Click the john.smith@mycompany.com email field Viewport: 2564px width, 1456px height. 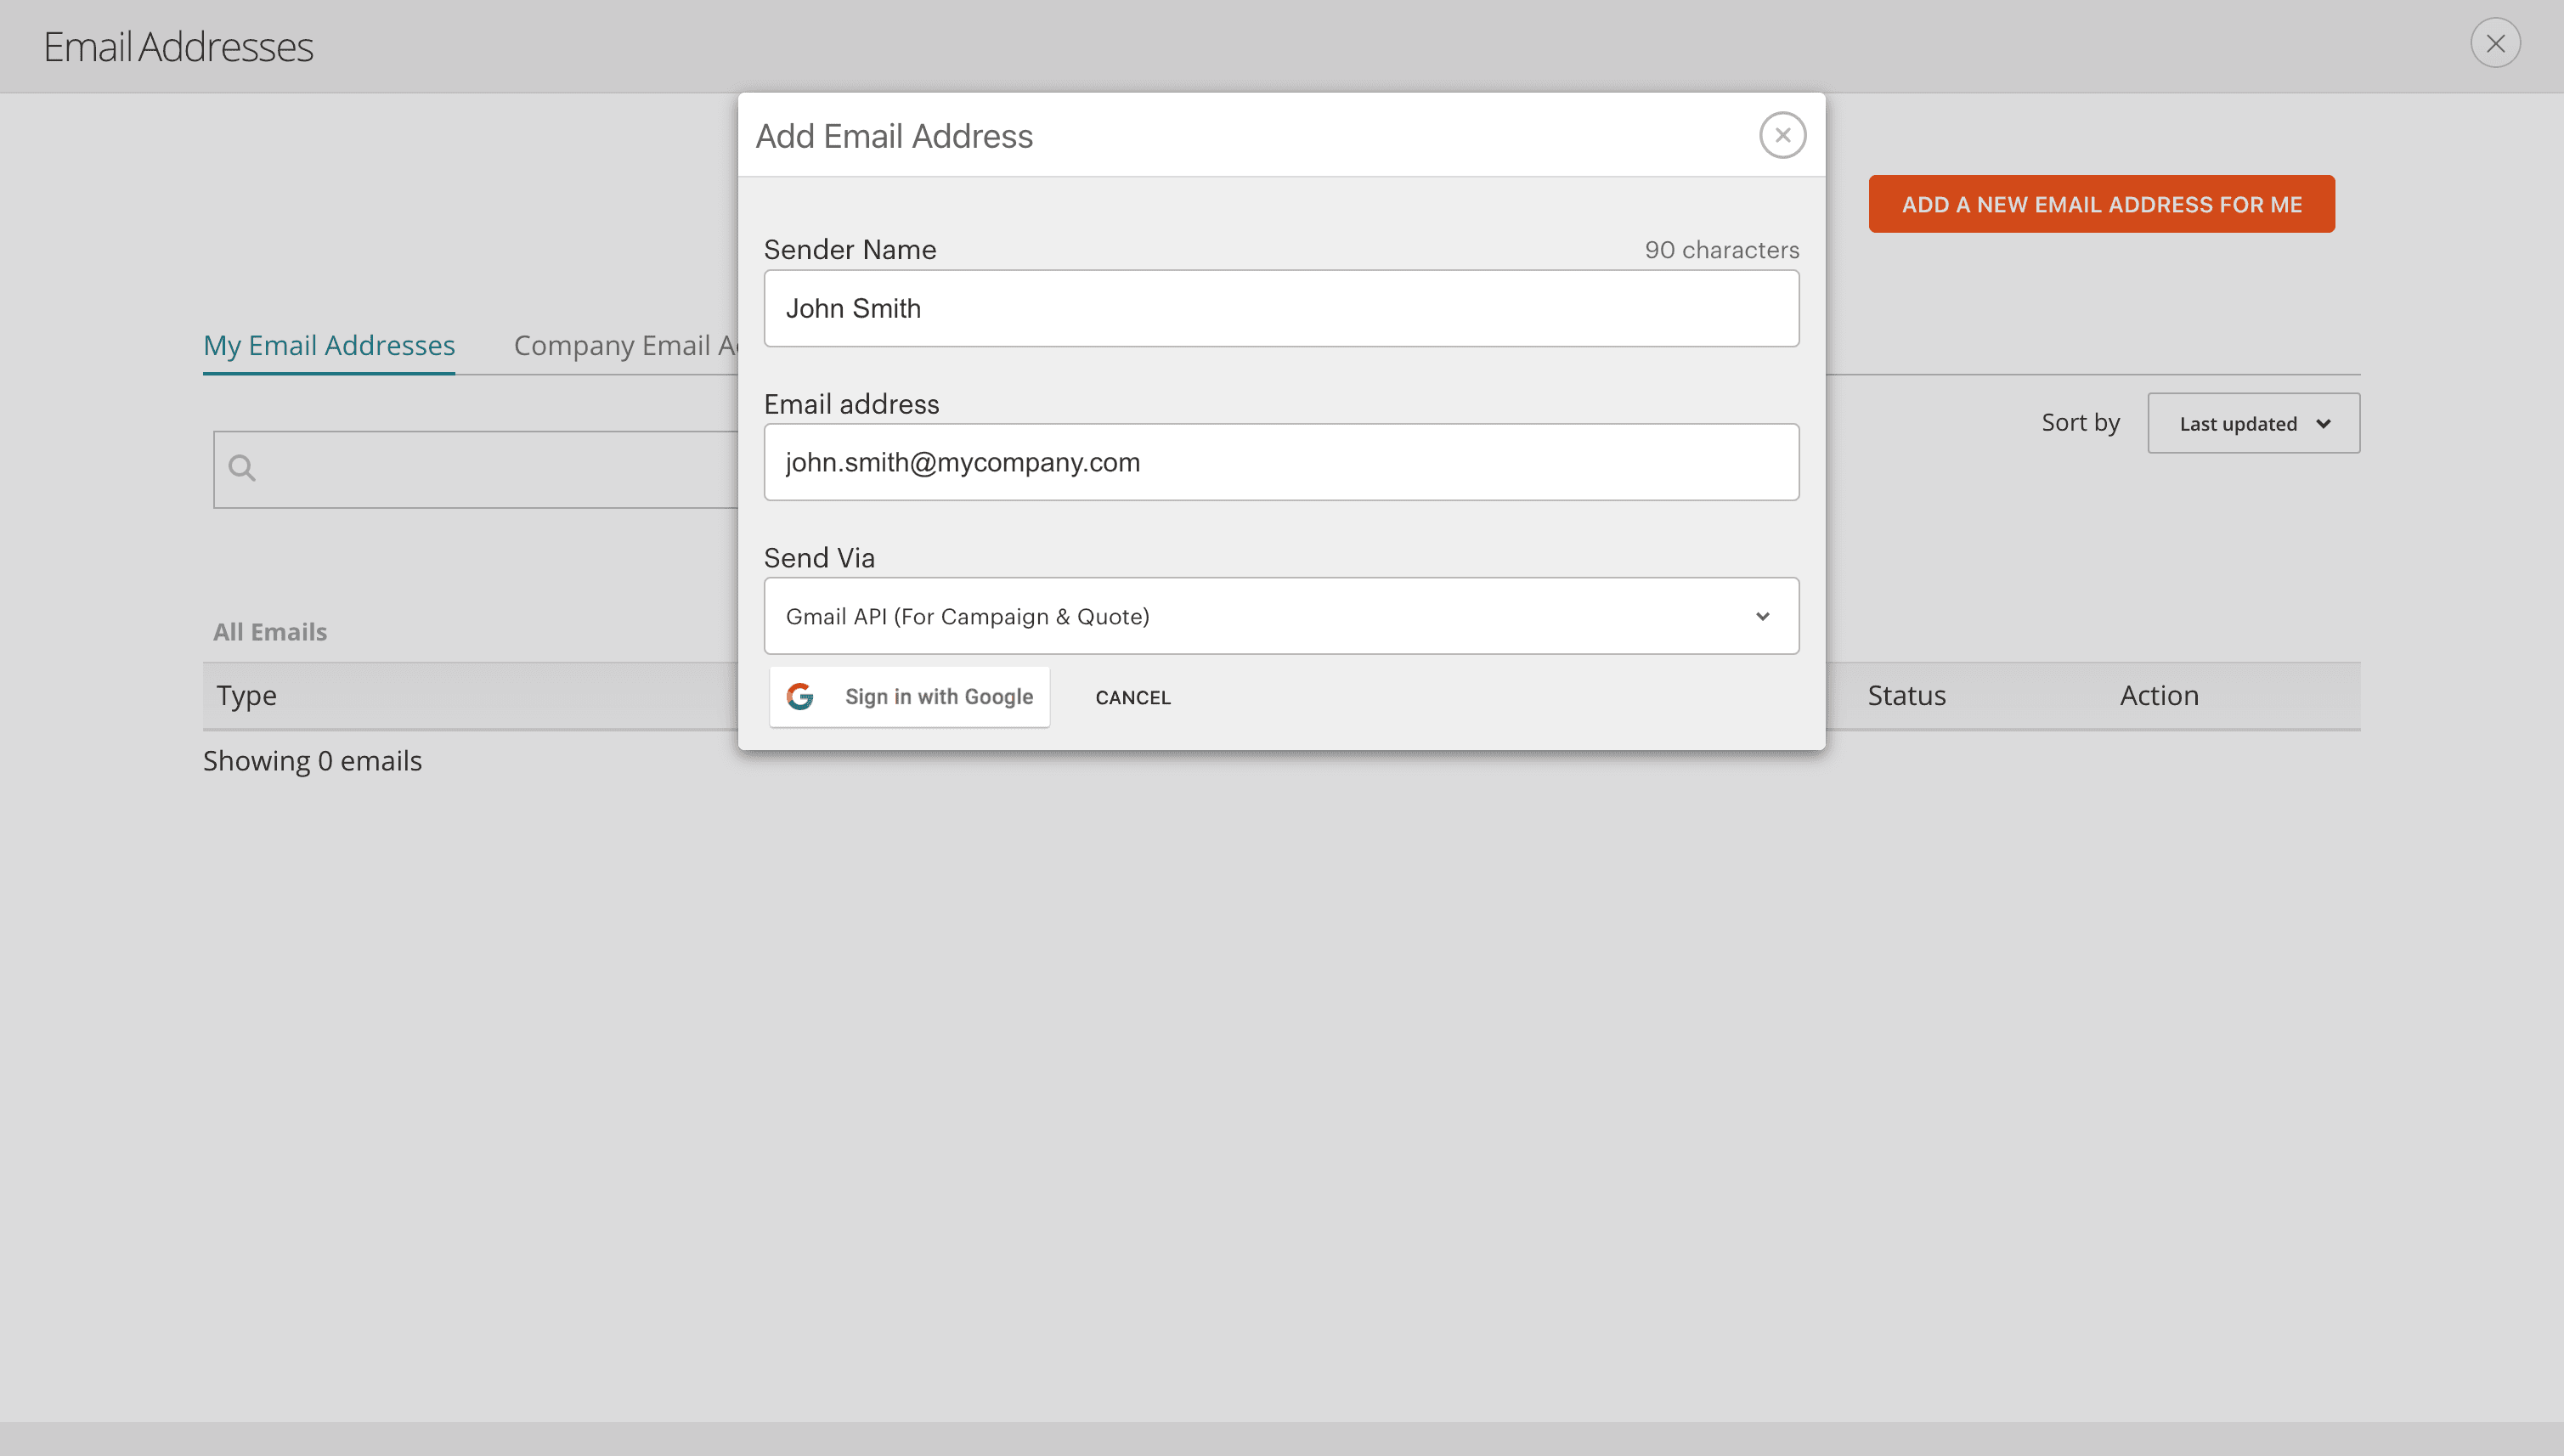pos(1280,461)
